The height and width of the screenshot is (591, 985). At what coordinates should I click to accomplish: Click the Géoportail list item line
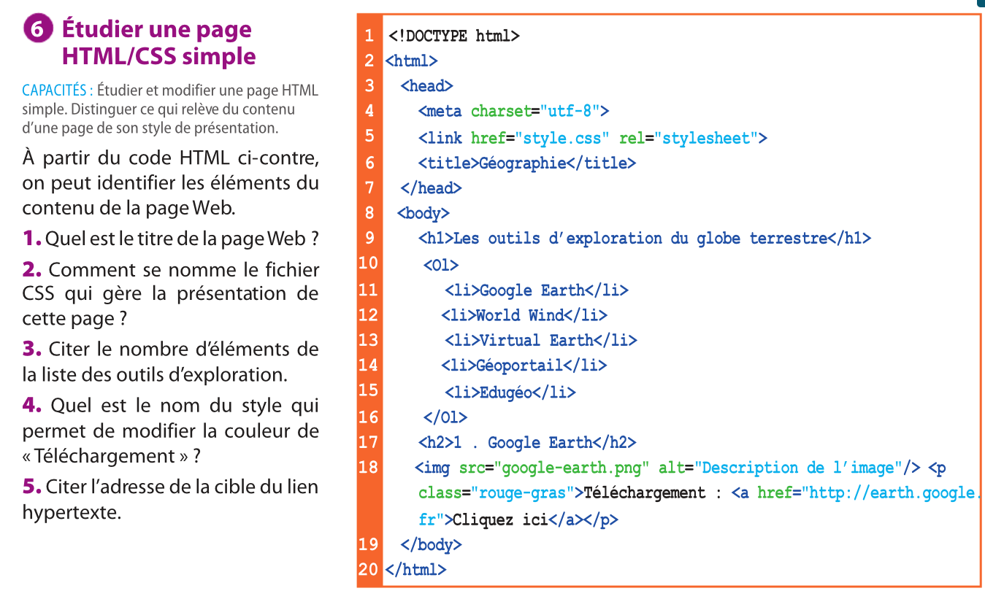(x=524, y=365)
